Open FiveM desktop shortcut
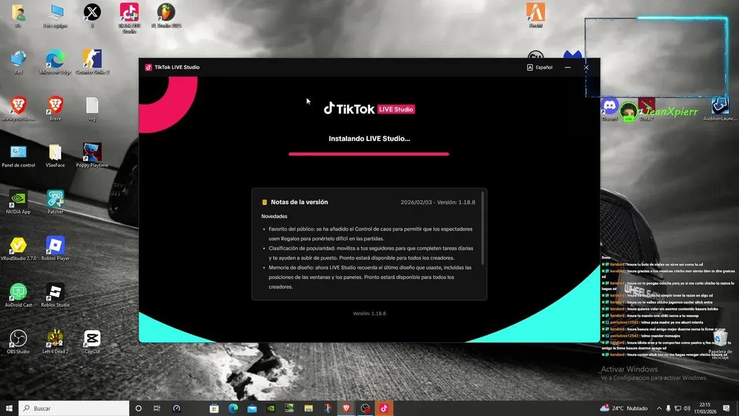 tap(536, 16)
